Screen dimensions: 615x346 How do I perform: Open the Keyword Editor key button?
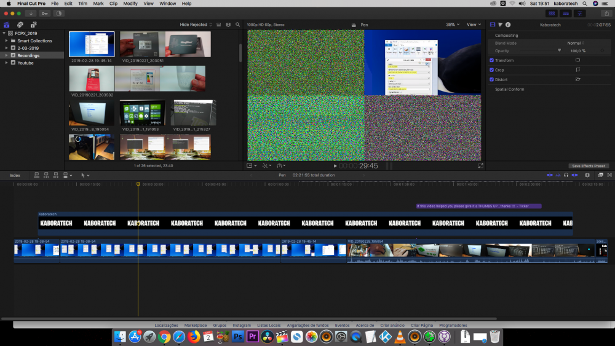click(45, 14)
